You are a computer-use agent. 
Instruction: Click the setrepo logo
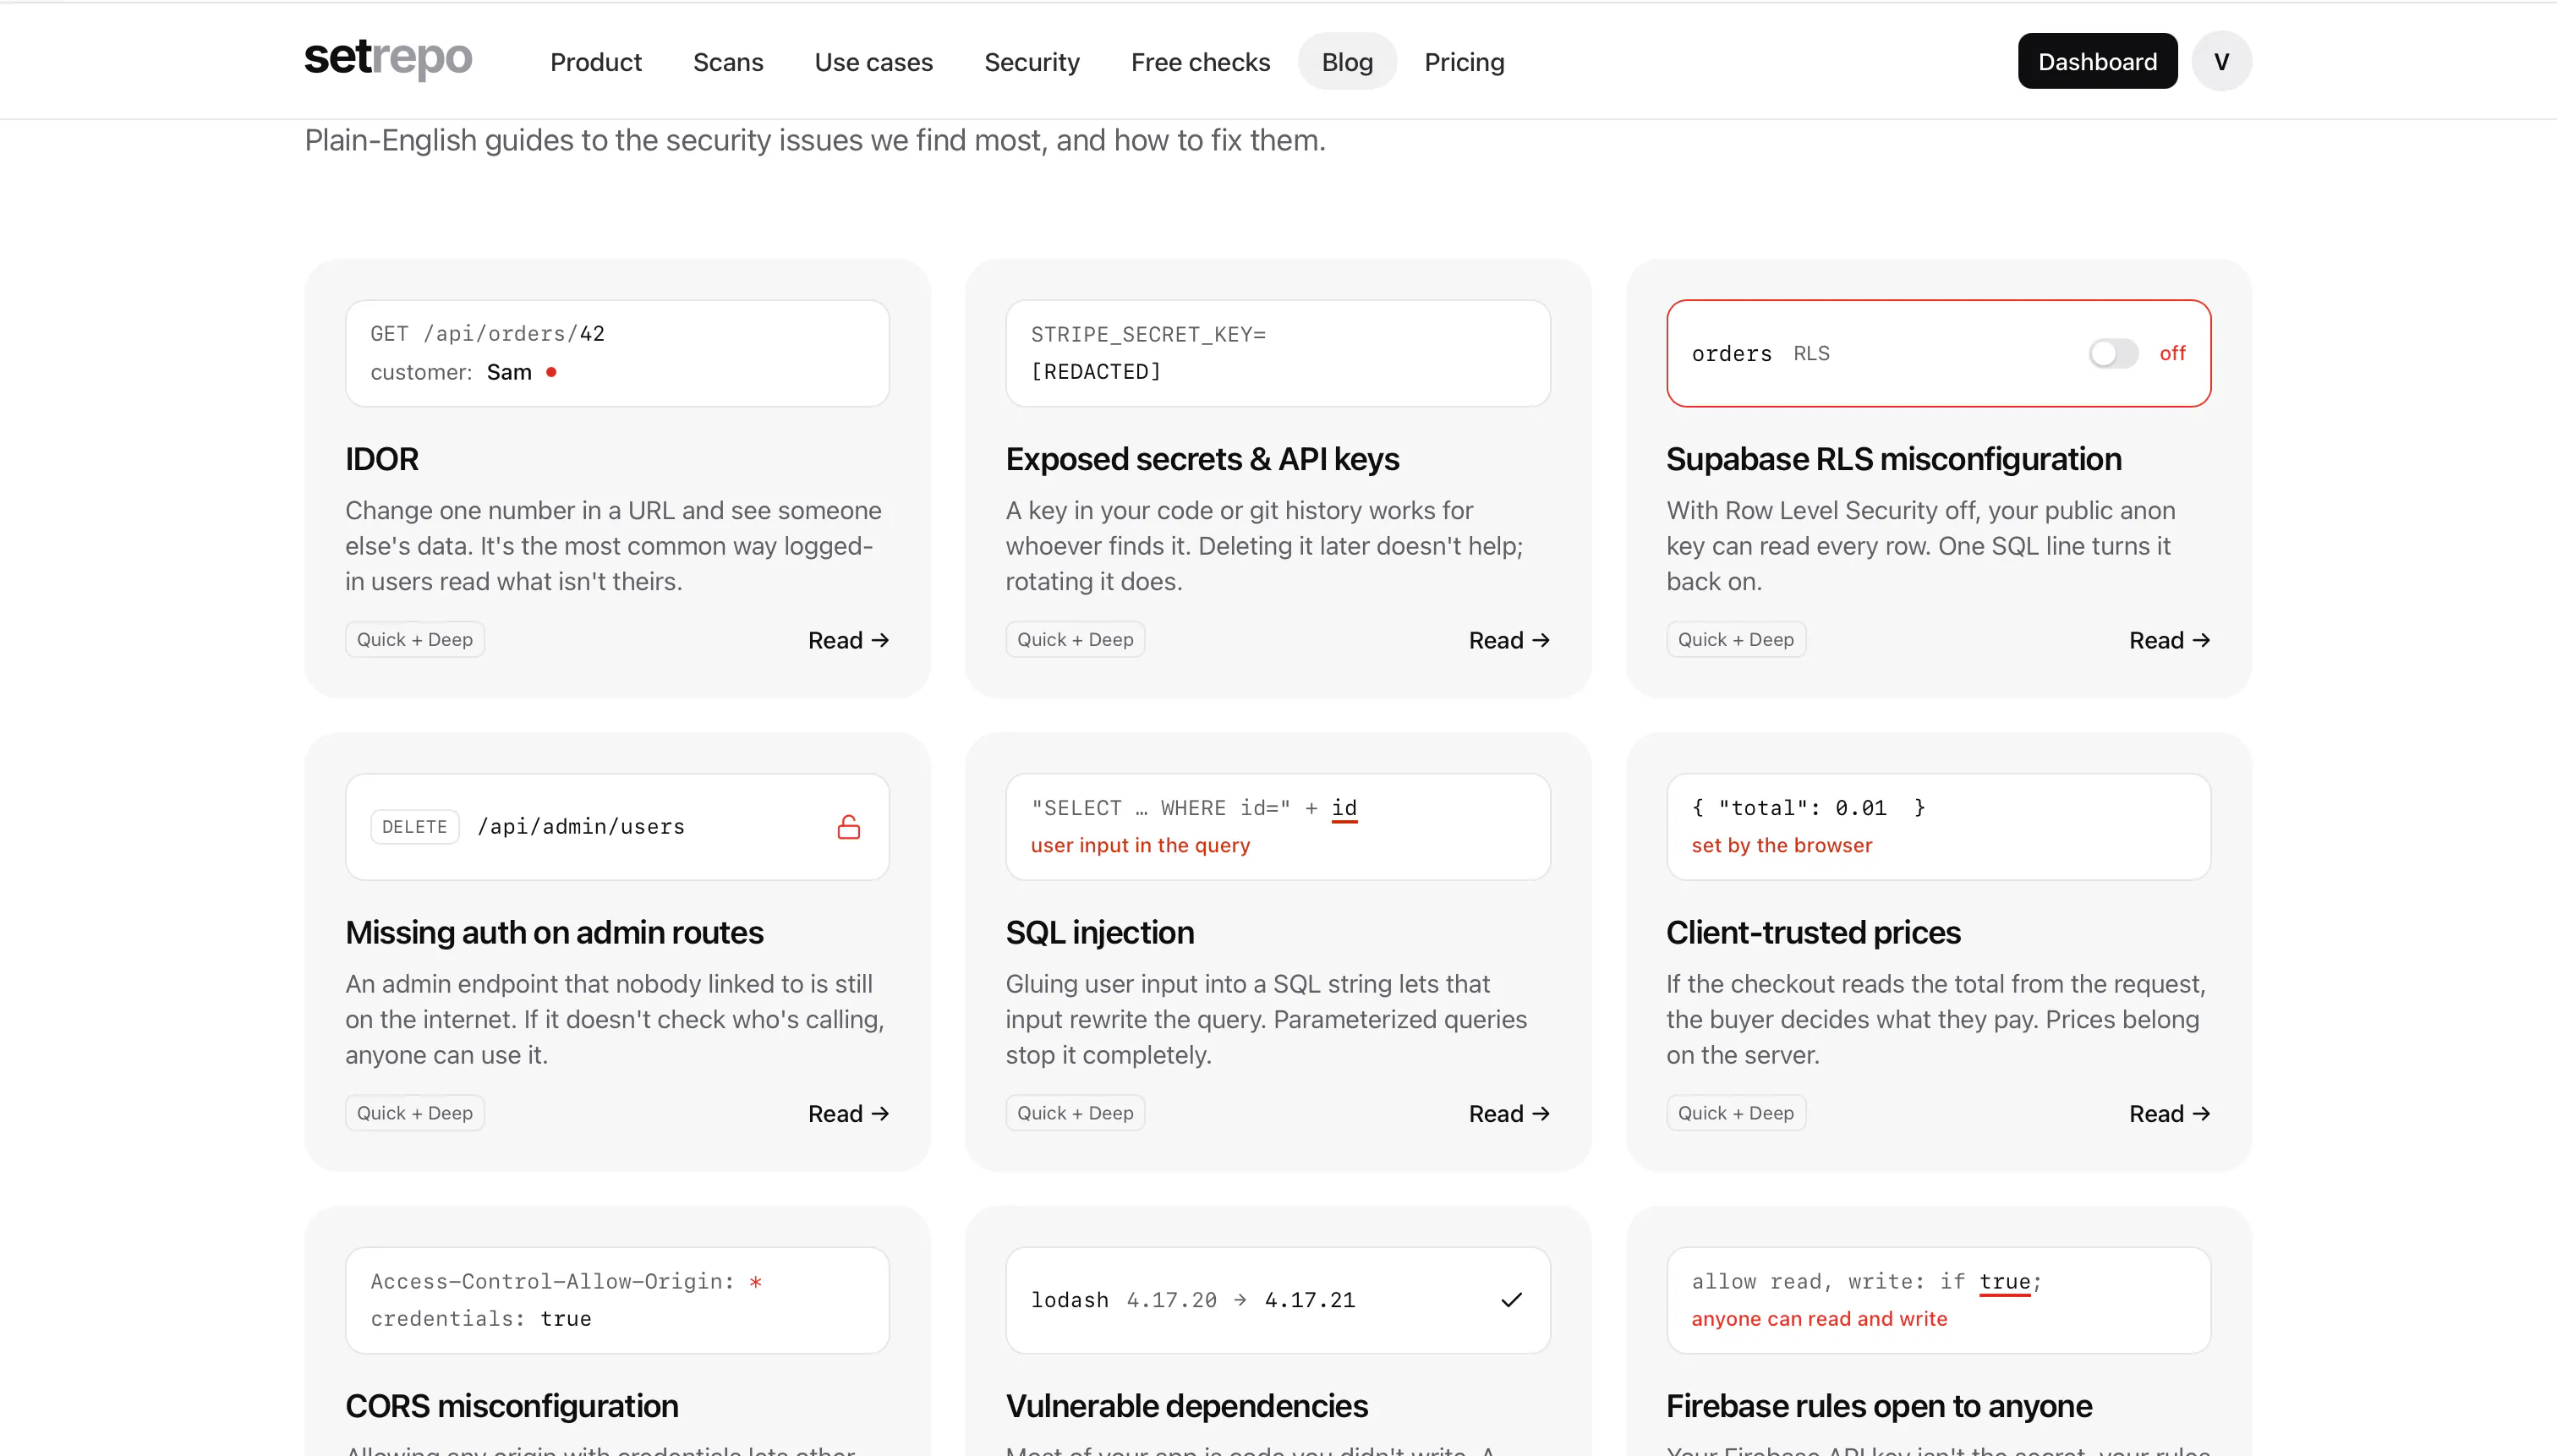(x=388, y=59)
